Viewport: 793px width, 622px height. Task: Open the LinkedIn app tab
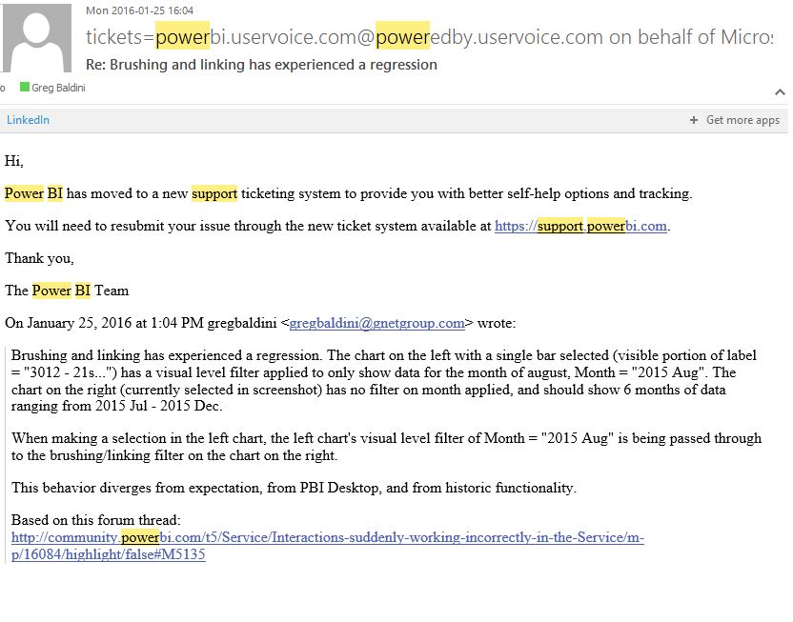28,120
